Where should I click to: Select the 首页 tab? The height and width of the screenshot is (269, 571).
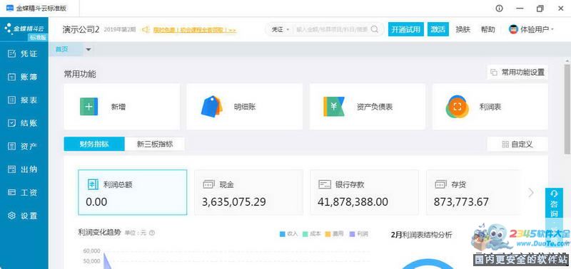[66, 49]
